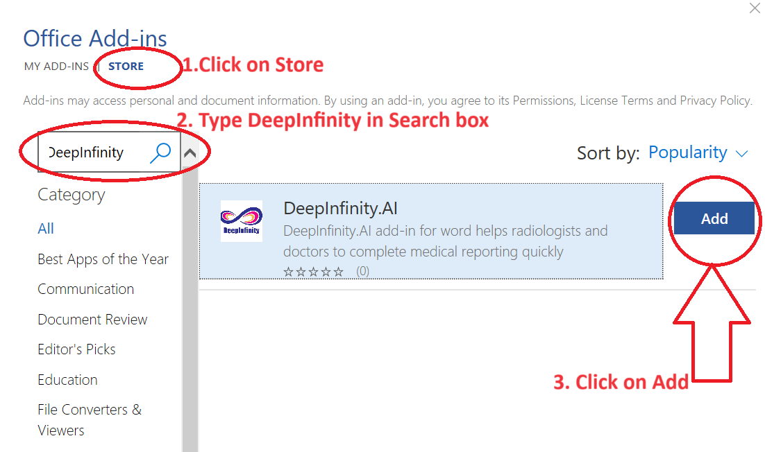Click the review count (0) link
Image resolution: width=765 pixels, height=452 pixels.
pyautogui.click(x=362, y=272)
